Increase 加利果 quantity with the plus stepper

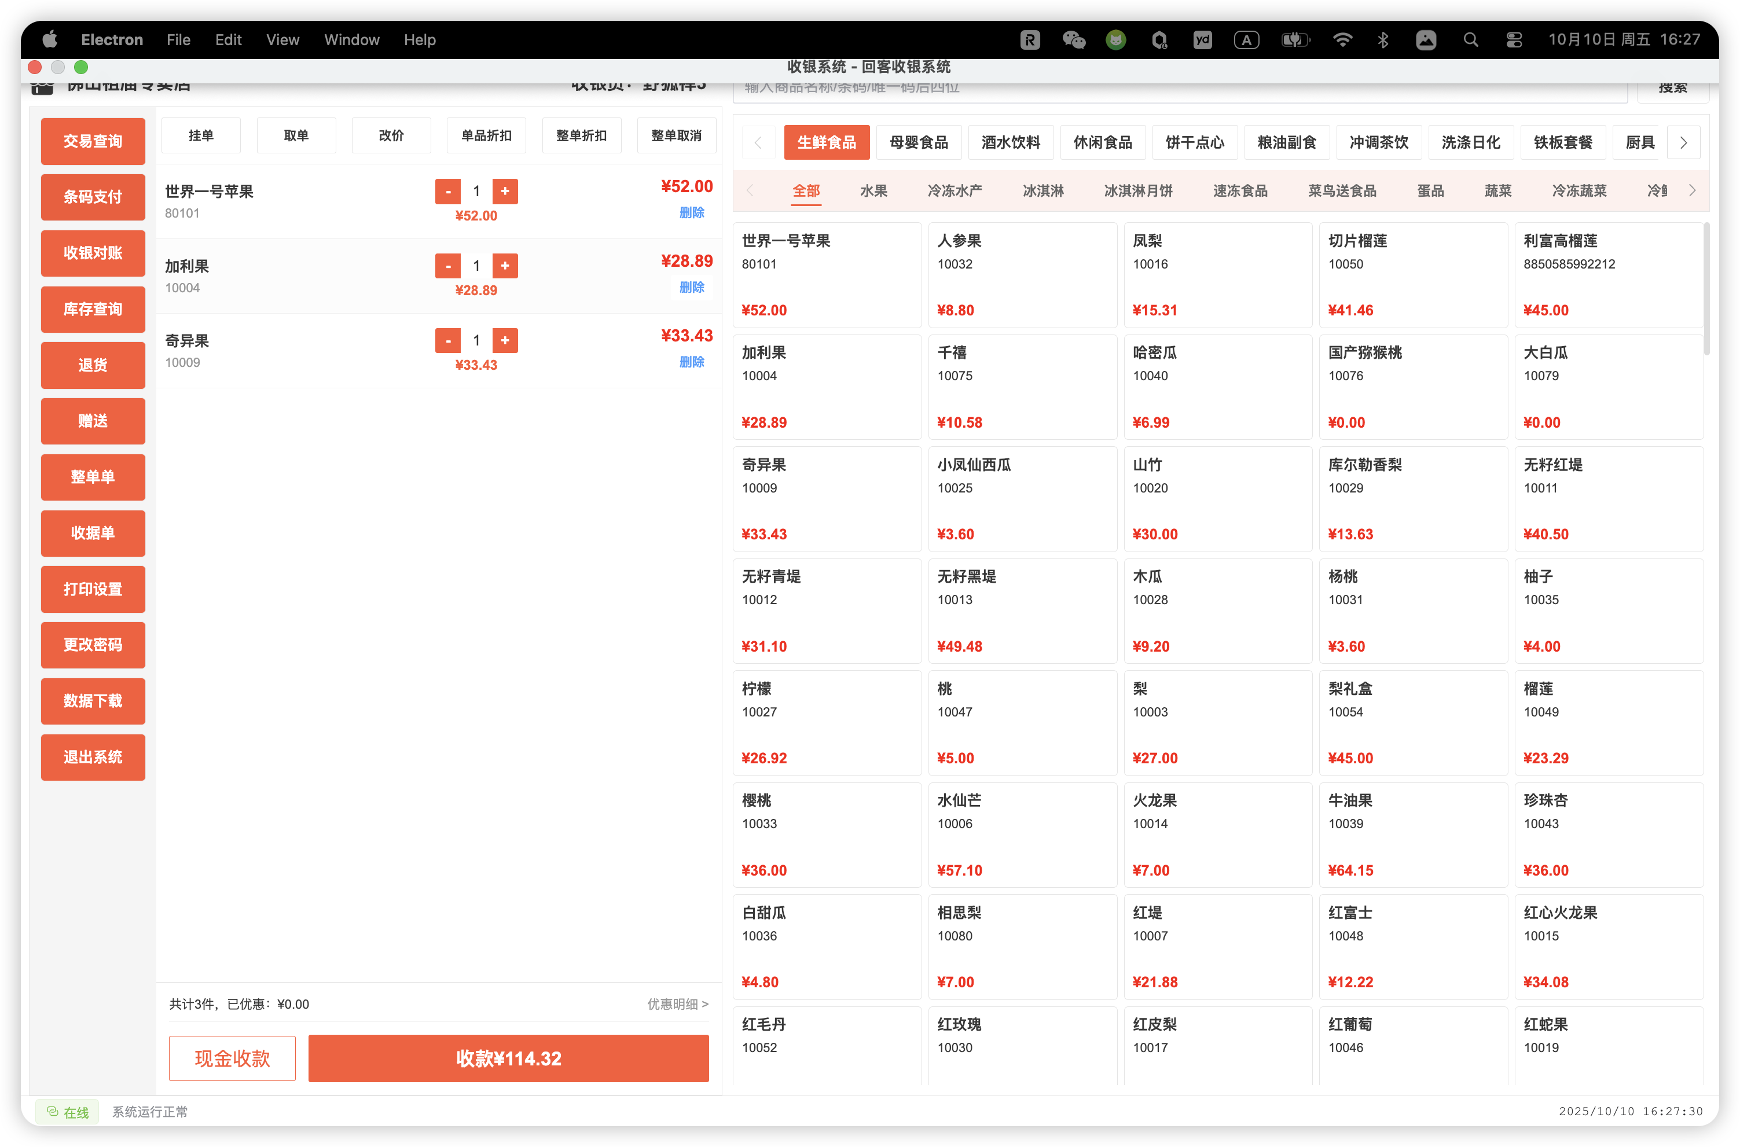[x=505, y=266]
